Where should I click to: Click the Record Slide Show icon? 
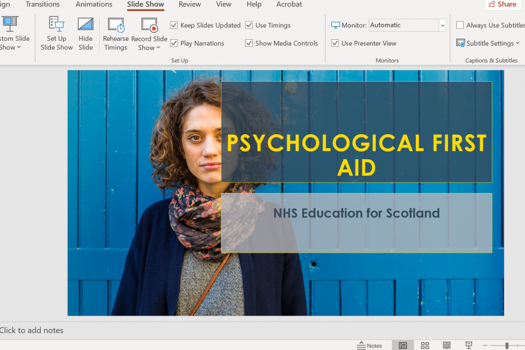tap(149, 26)
